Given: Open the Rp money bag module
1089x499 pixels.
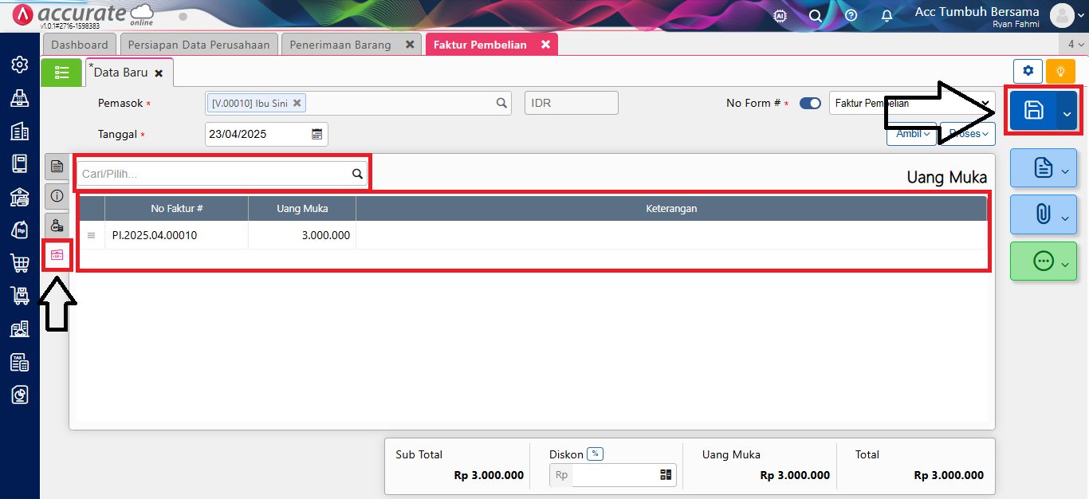Looking at the screenshot, I should 20,230.
